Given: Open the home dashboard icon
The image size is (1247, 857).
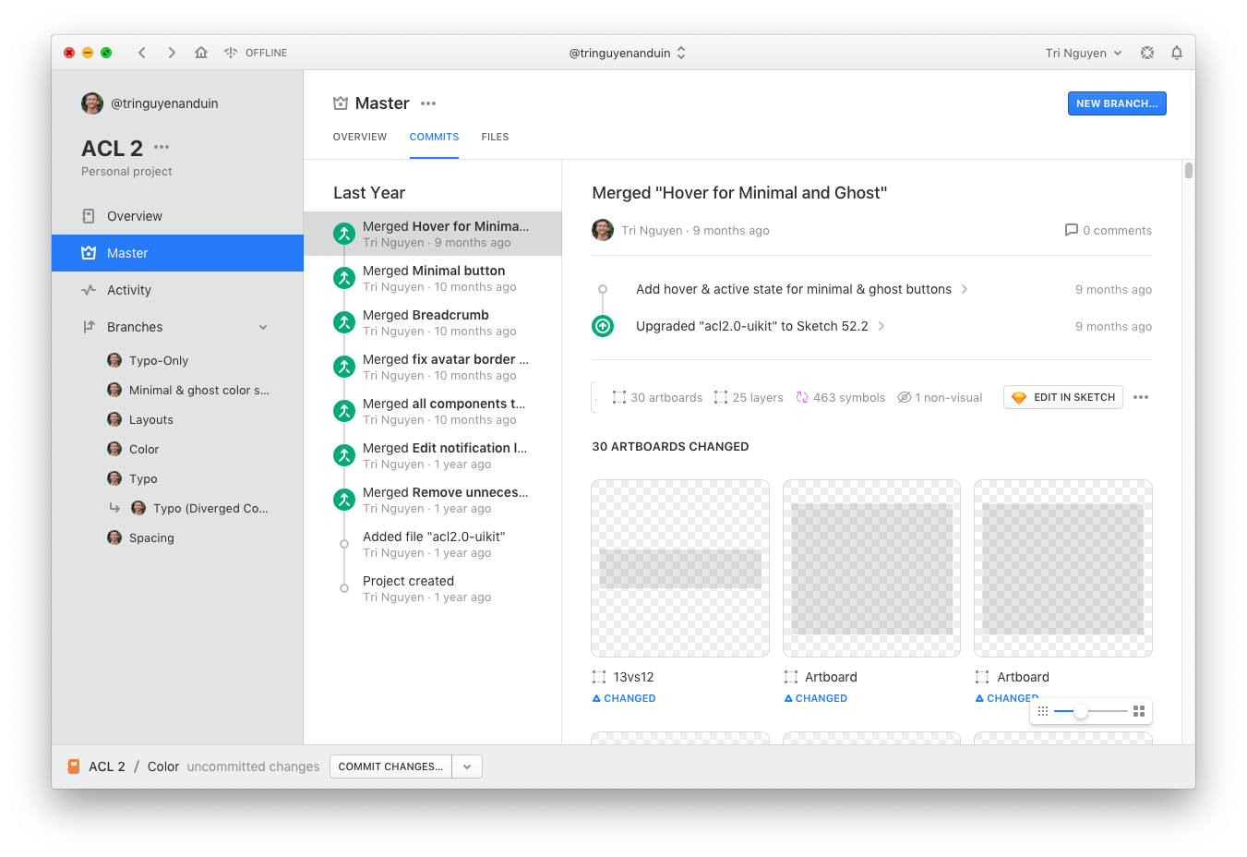Looking at the screenshot, I should point(201,53).
